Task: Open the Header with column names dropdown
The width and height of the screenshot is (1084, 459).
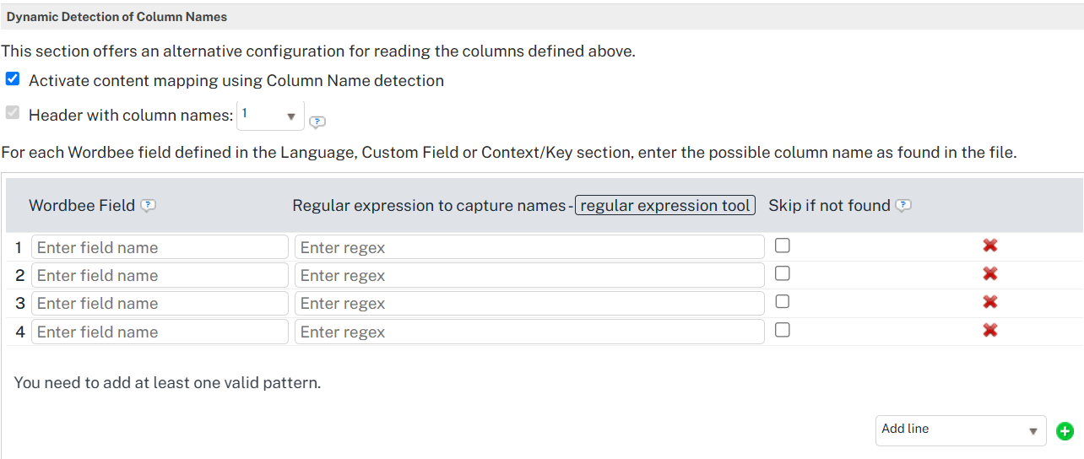Action: 270,116
